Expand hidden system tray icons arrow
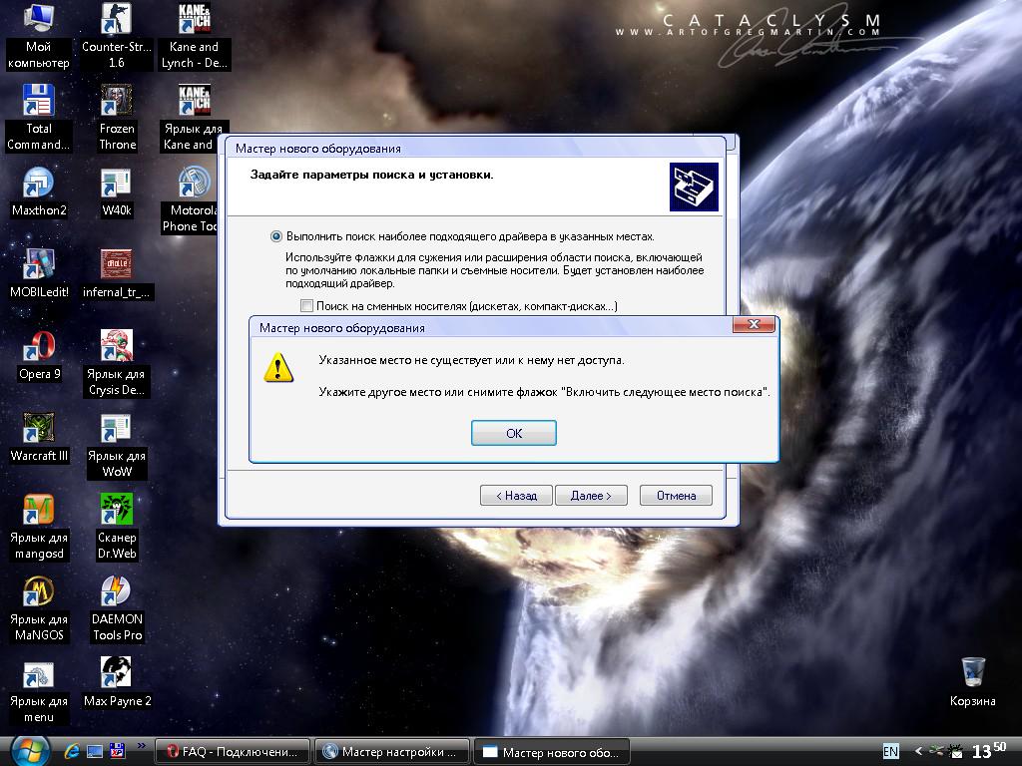Screen dimensions: 1022x766 pyautogui.click(x=918, y=752)
